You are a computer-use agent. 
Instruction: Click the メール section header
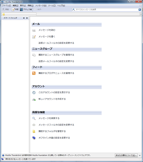tap(66, 24)
